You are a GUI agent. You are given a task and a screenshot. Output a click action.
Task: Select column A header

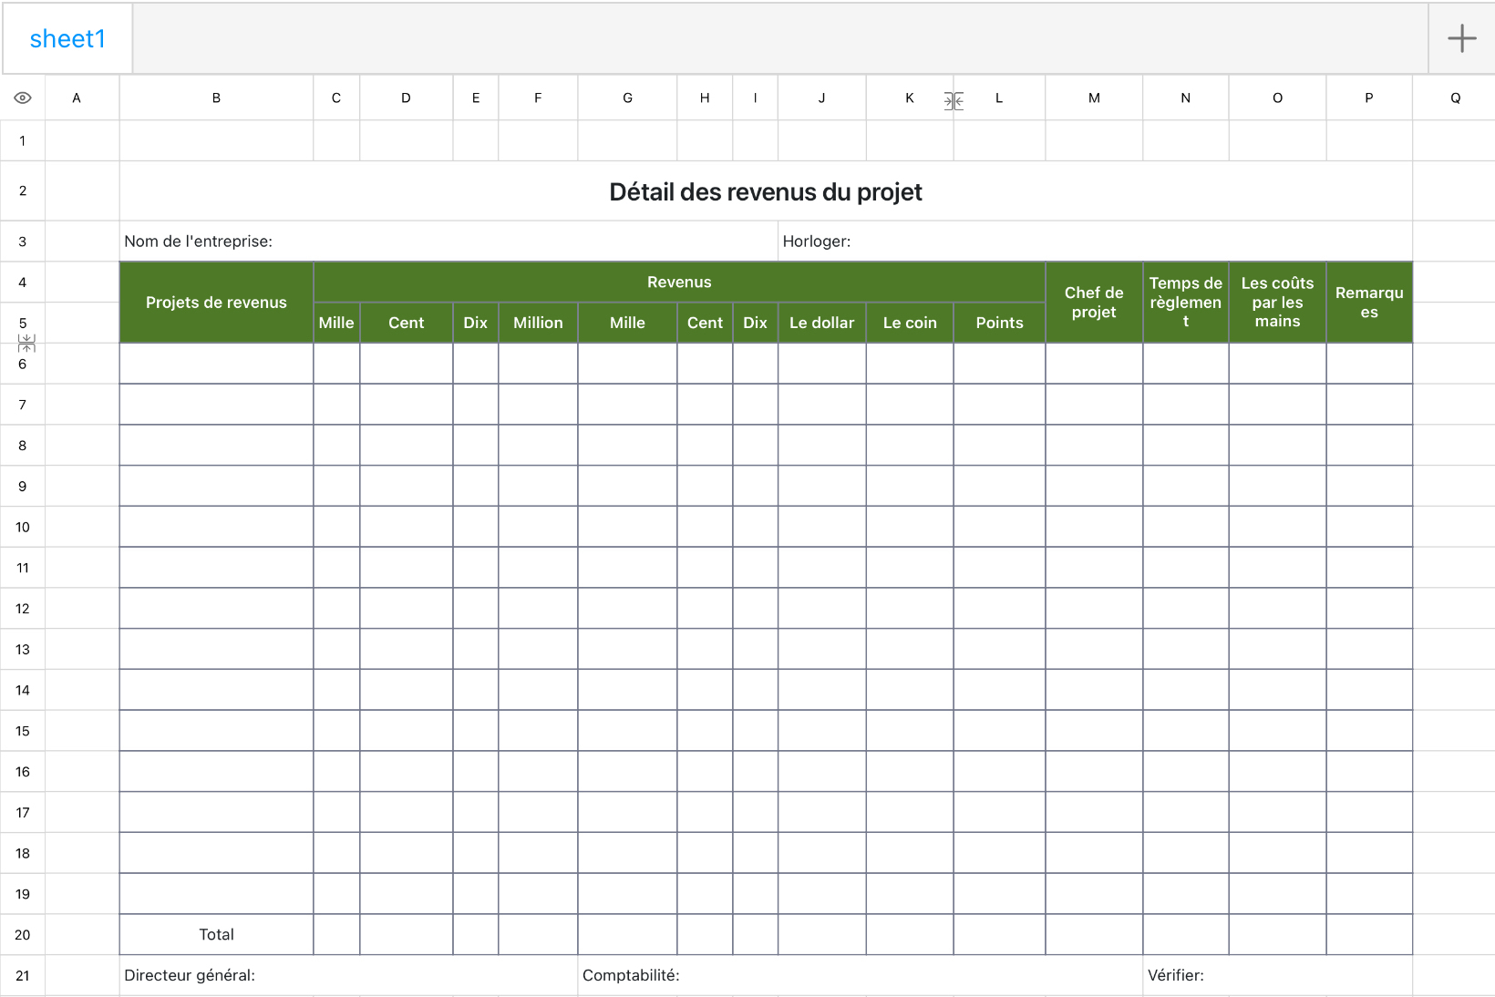tap(77, 98)
